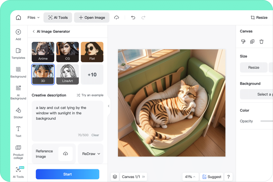Switch to the AI Tools tab
273x182 pixels.
point(58,18)
